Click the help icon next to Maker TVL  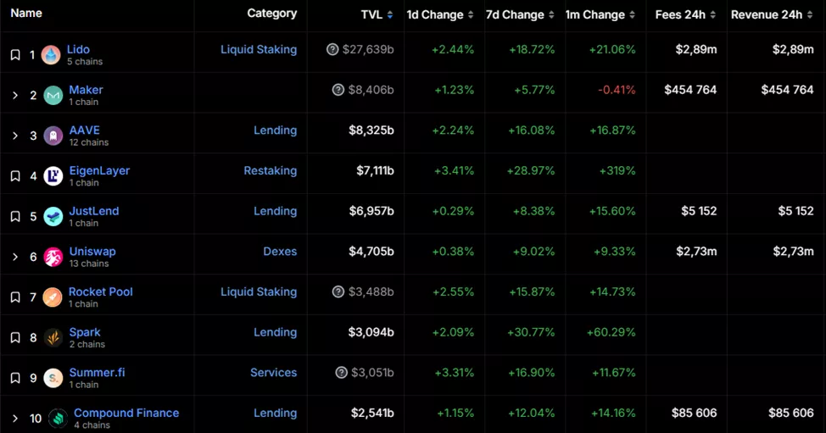pos(338,90)
